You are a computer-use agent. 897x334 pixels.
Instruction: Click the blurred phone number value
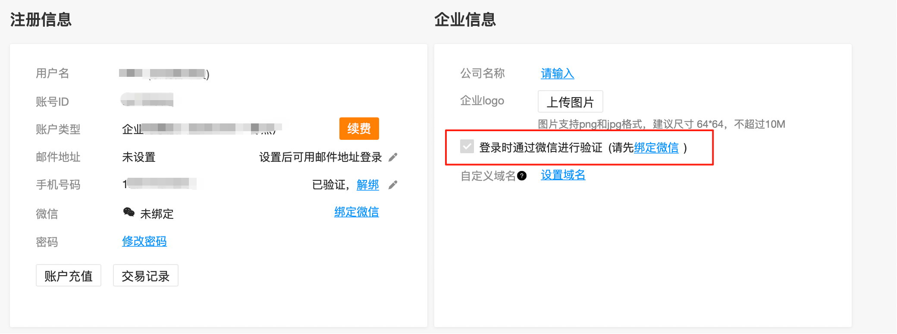(160, 184)
